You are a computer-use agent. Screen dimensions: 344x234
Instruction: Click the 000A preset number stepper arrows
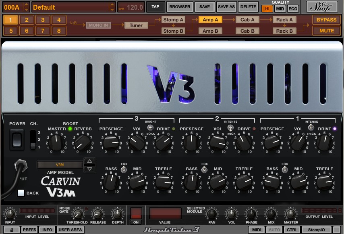[26, 7]
